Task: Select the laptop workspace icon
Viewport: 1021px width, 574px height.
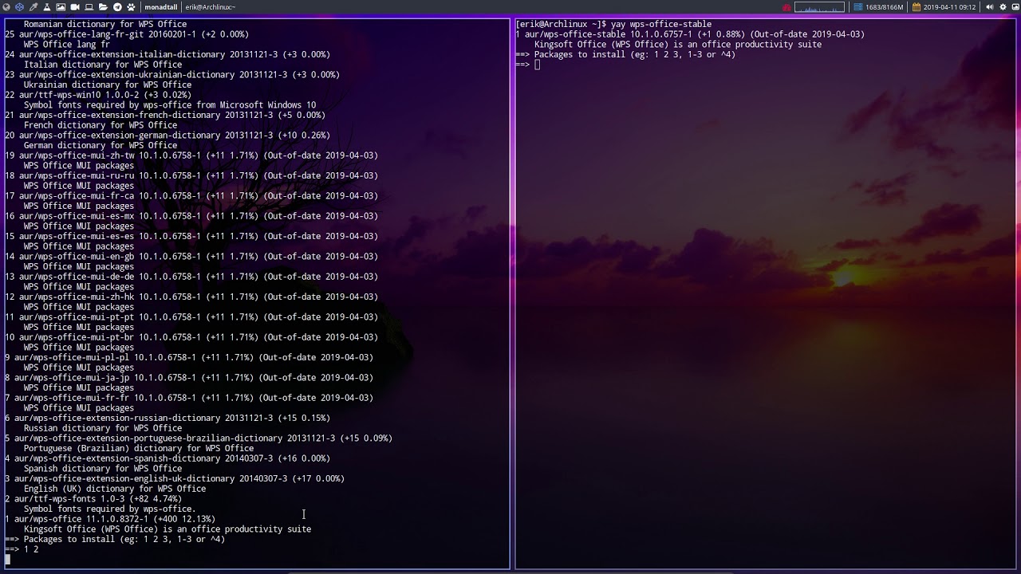Action: (x=89, y=7)
